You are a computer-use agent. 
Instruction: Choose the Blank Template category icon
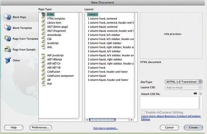[8, 28]
